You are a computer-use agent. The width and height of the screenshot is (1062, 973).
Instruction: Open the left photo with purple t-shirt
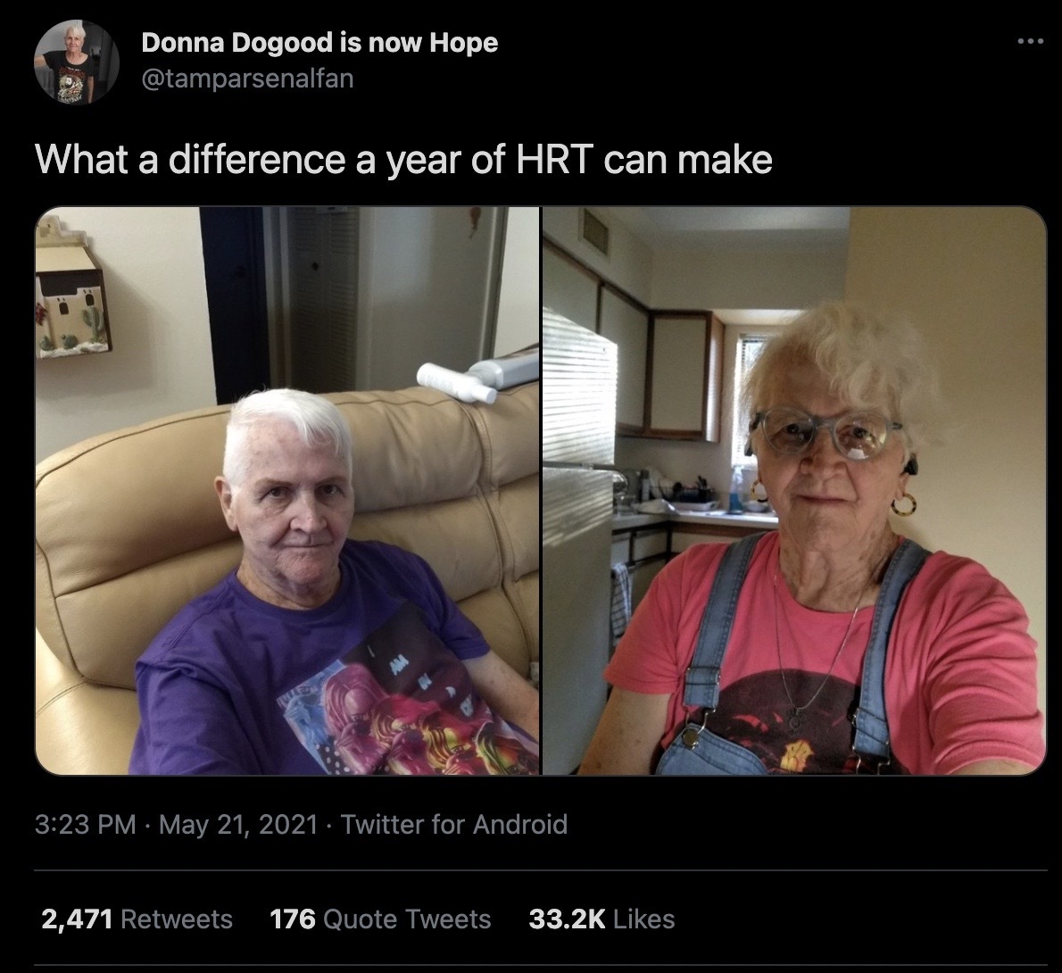[x=287, y=491]
